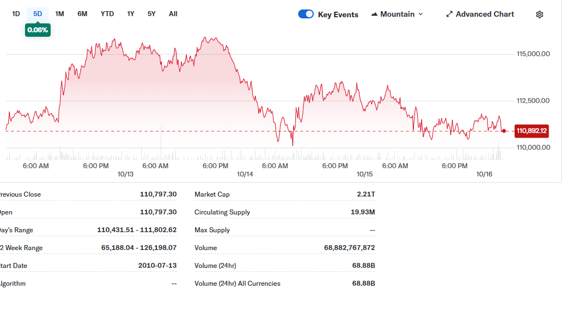Switch to the 6M range tab

click(x=82, y=14)
